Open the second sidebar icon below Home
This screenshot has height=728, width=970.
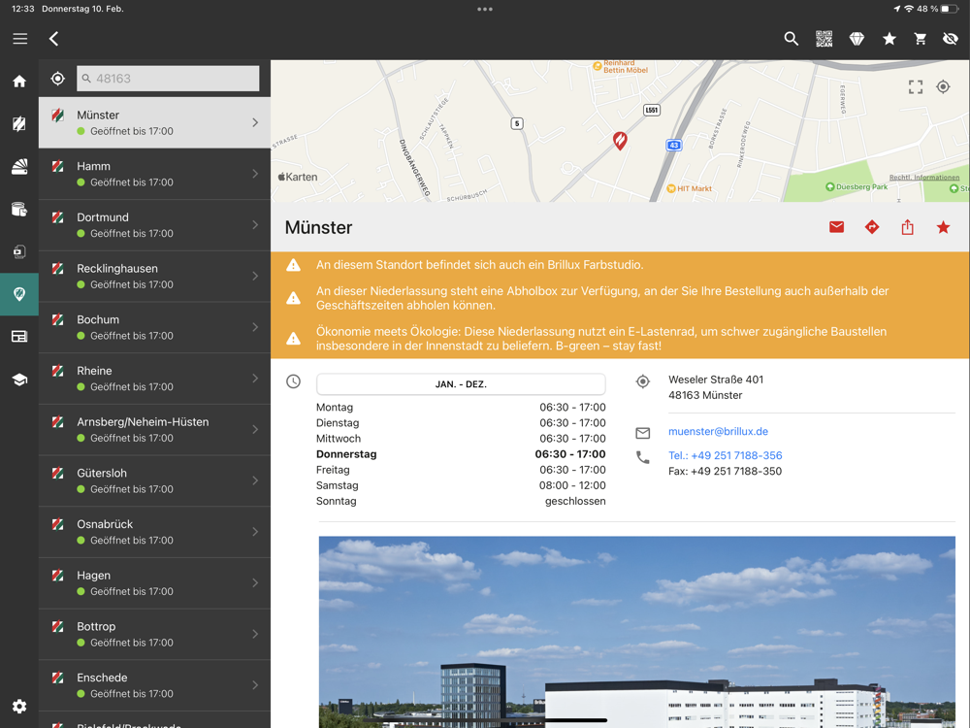(19, 124)
